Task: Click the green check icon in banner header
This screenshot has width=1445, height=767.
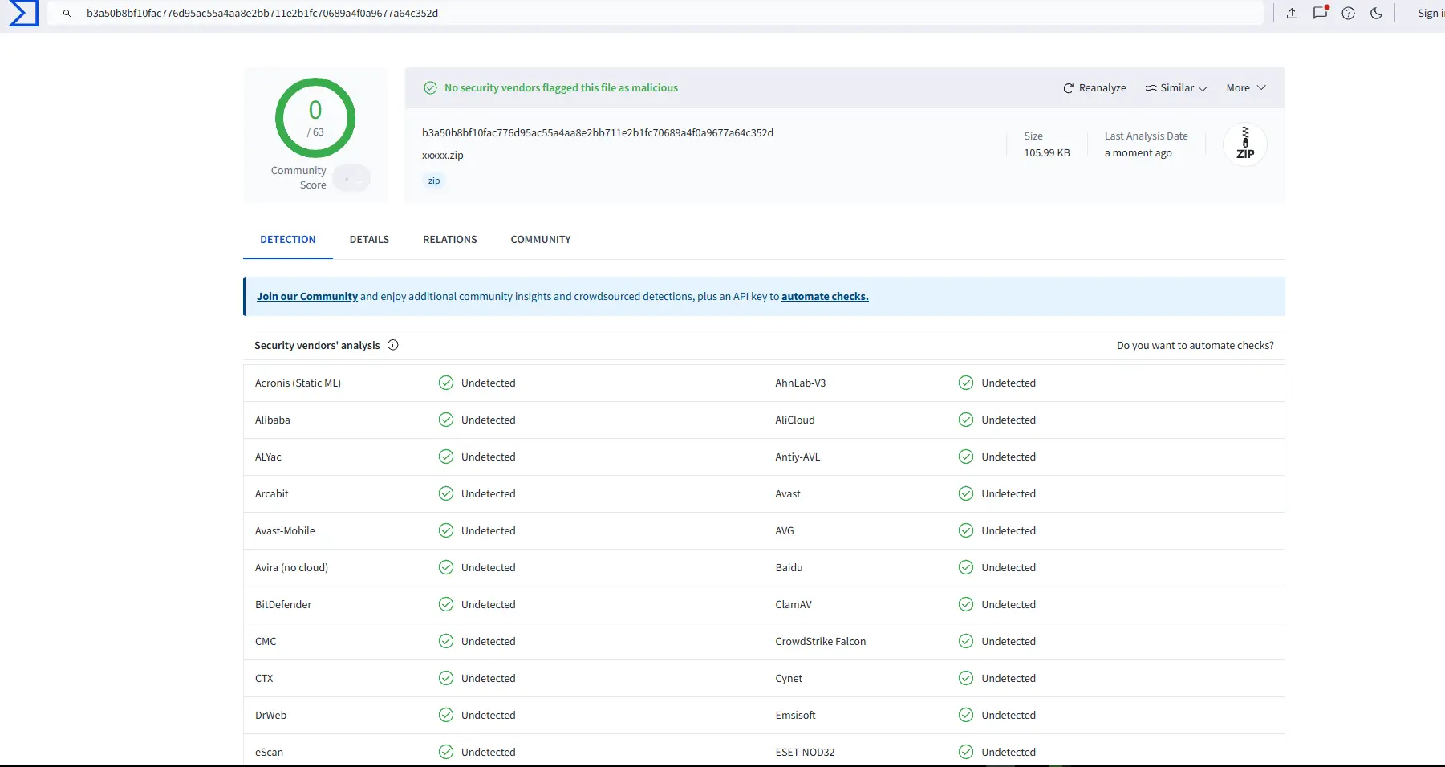Action: click(431, 88)
